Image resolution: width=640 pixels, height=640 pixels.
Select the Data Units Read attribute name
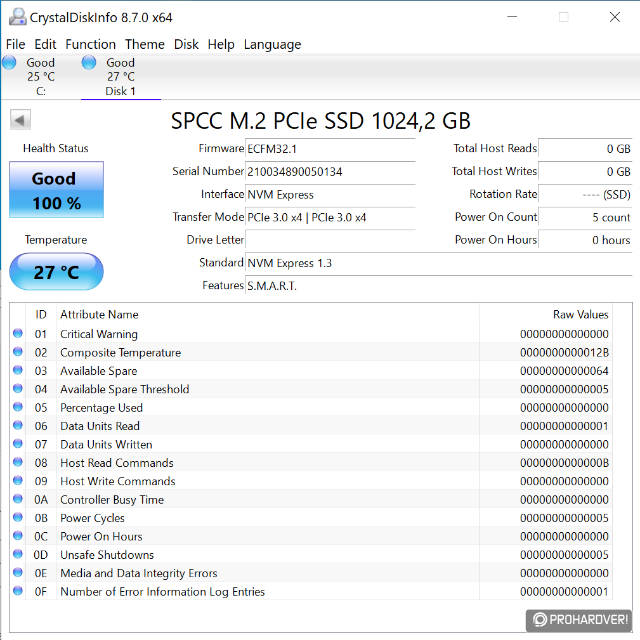(100, 426)
